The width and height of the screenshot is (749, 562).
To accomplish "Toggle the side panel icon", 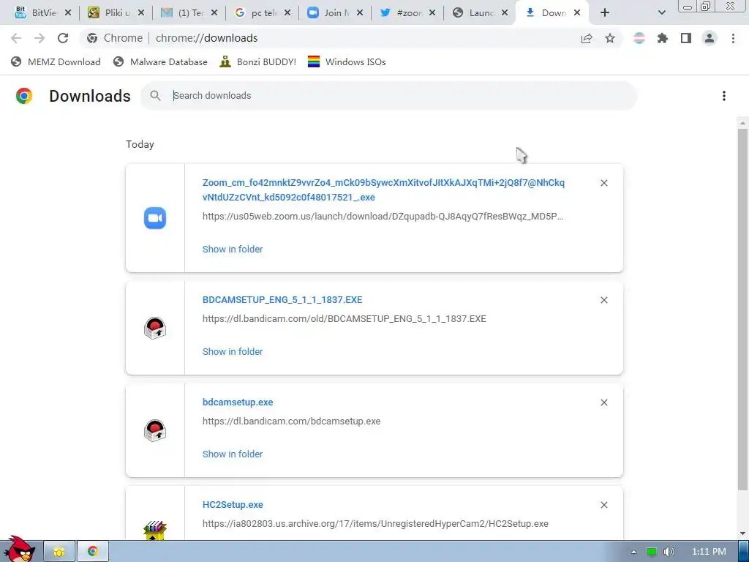I will (x=686, y=38).
